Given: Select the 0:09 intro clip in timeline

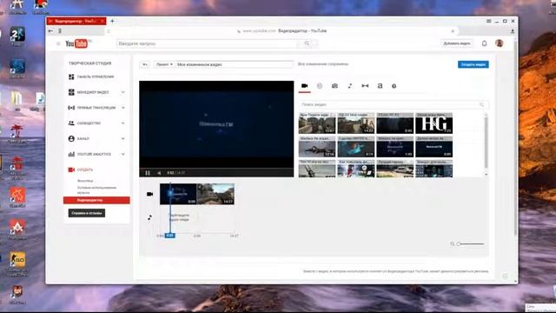Looking at the screenshot, I should click(x=178, y=194).
